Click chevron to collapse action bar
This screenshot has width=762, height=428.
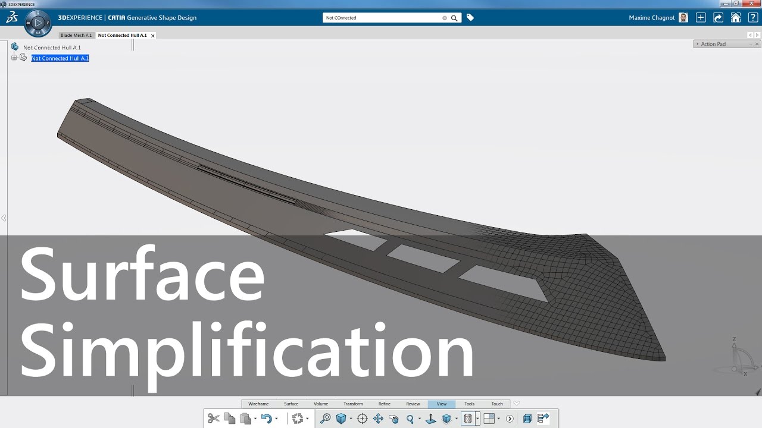tap(517, 403)
